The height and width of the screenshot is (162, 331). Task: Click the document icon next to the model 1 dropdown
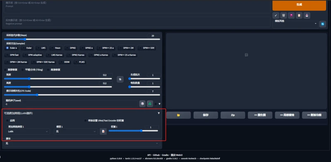click(103, 131)
